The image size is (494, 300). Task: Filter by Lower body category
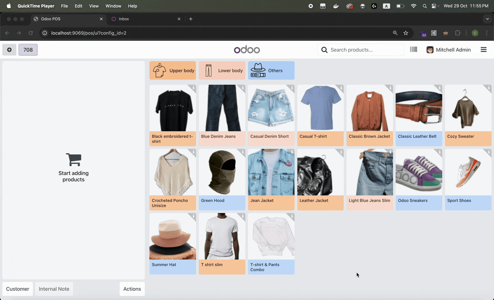222,70
